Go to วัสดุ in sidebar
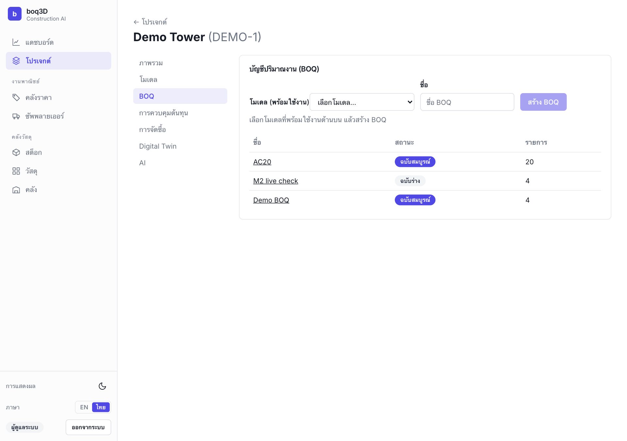The height and width of the screenshot is (441, 627). [x=58, y=171]
